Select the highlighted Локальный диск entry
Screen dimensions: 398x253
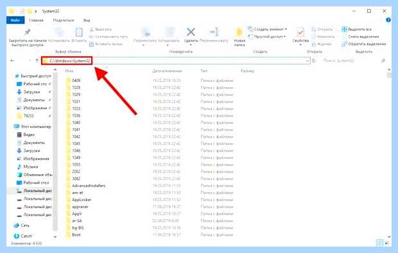[34, 190]
